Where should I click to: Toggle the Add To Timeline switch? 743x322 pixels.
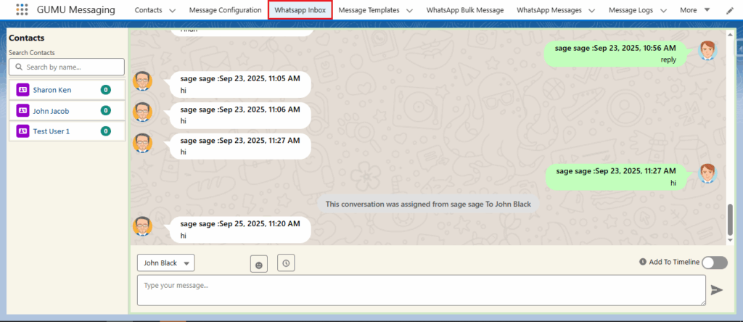click(x=714, y=263)
